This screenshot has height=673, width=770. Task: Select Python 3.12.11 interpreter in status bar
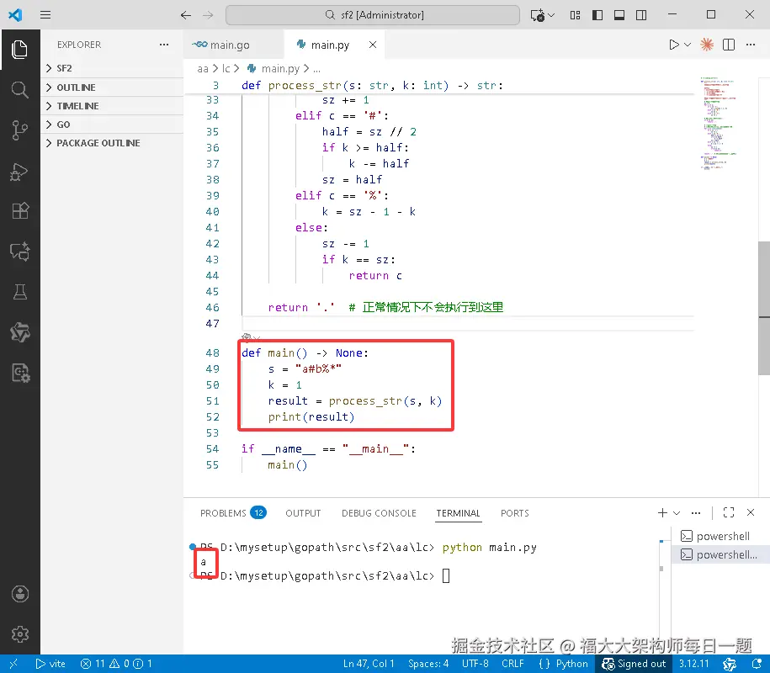(x=694, y=664)
